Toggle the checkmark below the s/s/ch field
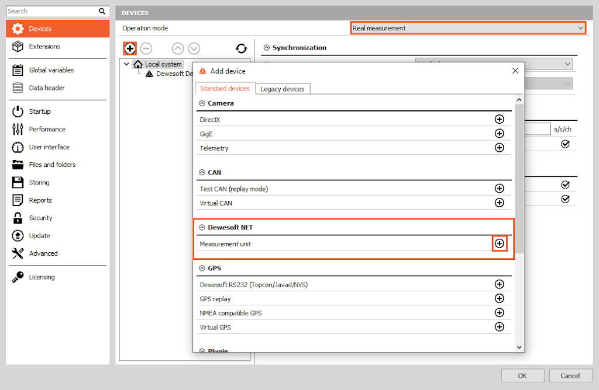This screenshot has width=599, height=390. click(565, 144)
